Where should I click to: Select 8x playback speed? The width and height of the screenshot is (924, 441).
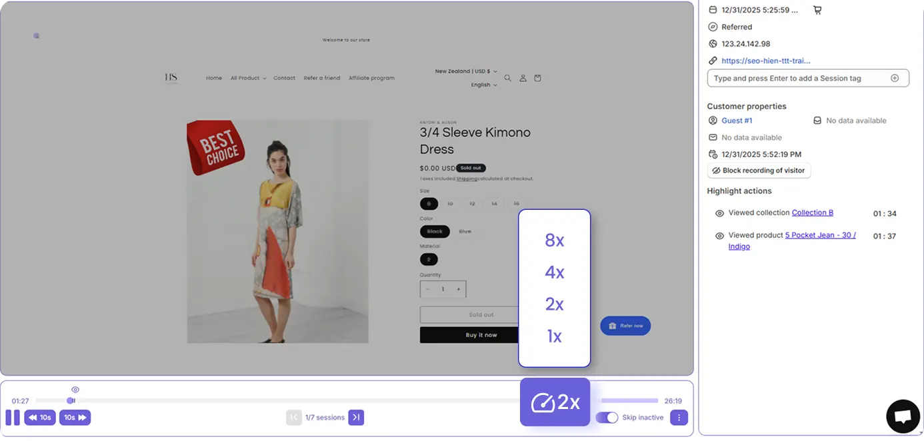[x=555, y=240]
